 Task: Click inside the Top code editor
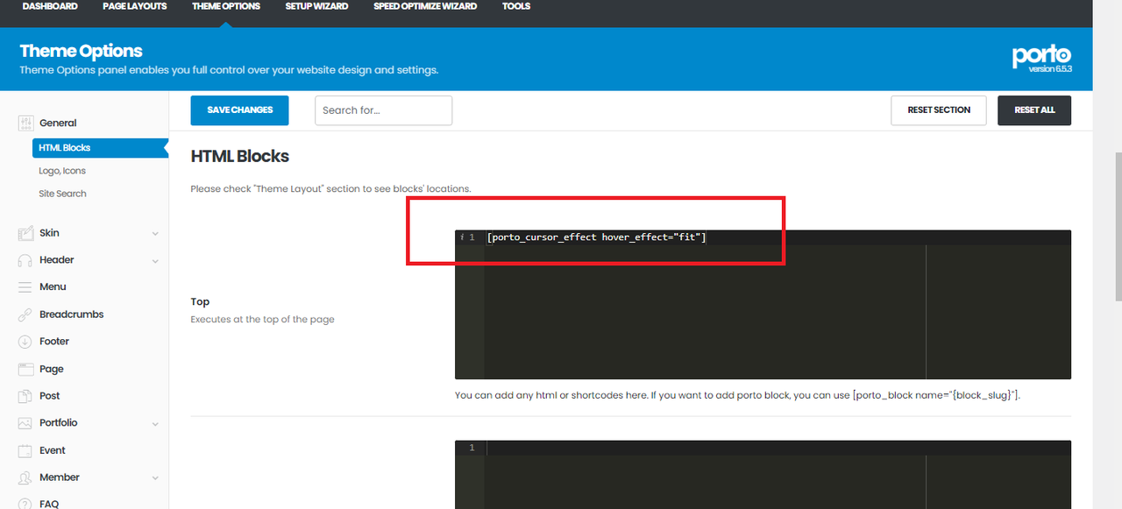[763, 305]
